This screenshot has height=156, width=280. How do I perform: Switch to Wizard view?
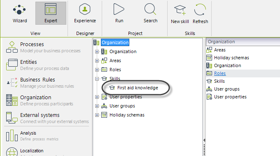pos(20,14)
